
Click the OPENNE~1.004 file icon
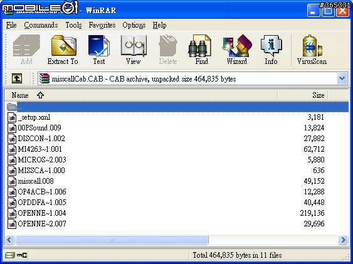coord(12,213)
